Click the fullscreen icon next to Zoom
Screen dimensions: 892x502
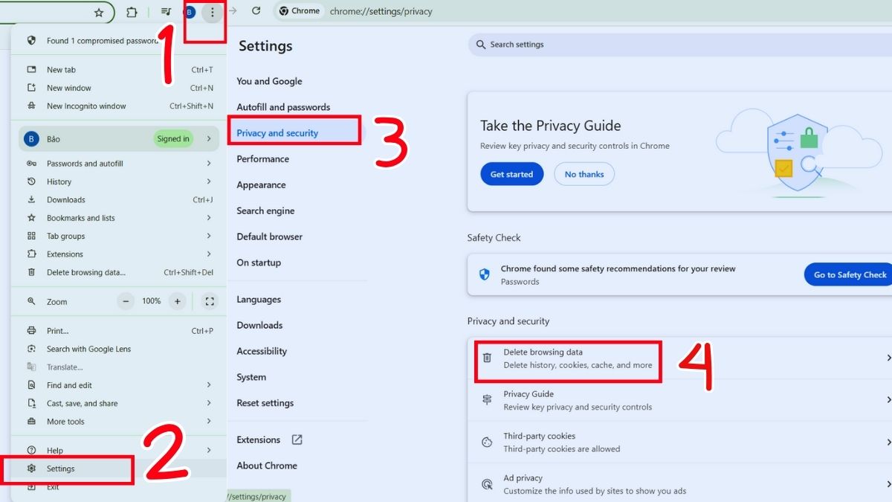tap(210, 301)
